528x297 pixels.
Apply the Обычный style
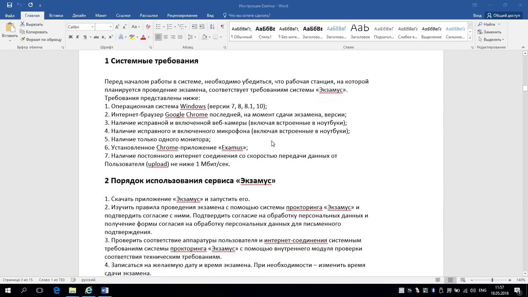point(241,32)
